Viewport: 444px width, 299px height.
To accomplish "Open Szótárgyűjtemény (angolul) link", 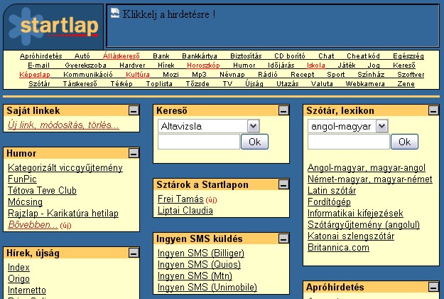I will click(x=364, y=224).
